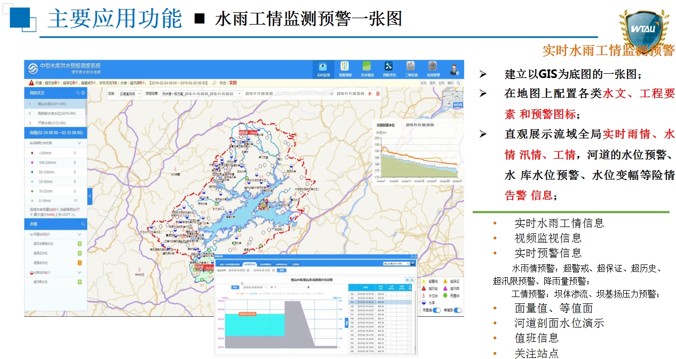Click the search magnifier in 水情 panel
Screen dimensions: 676x359
(83, 223)
